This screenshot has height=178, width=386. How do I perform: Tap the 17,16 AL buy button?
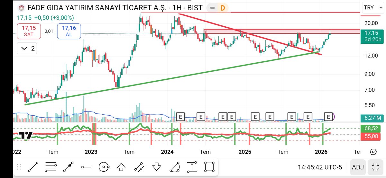(x=69, y=31)
